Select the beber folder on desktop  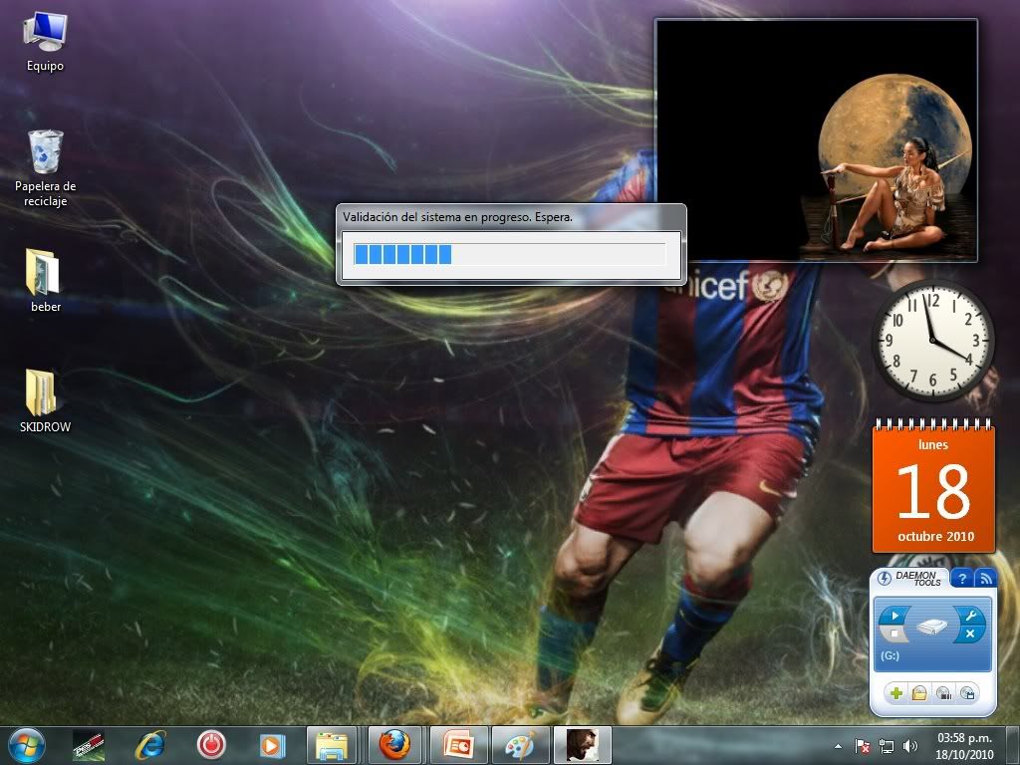pos(46,280)
